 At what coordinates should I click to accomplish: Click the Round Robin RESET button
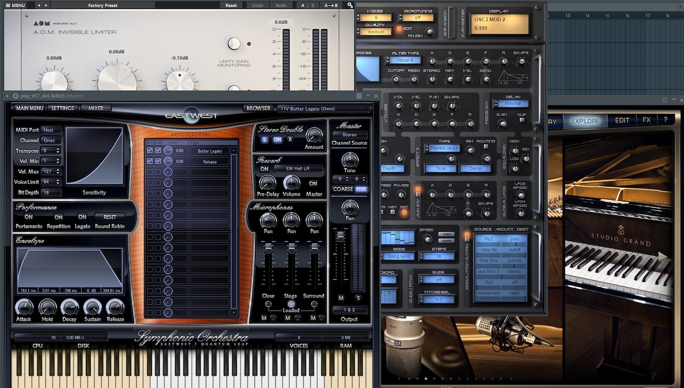pyautogui.click(x=110, y=217)
